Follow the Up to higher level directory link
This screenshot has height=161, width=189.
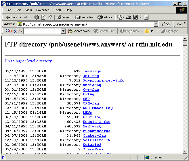28,61
